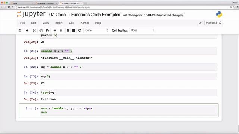The height and width of the screenshot is (134, 239).
Task: Click output text <function __main__.<lambda>>
Action: coord(66,58)
